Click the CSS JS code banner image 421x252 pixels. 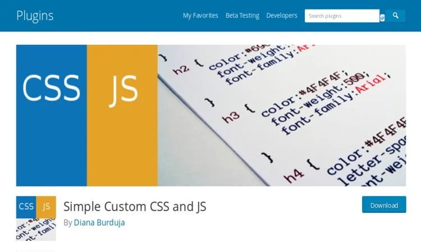[x=211, y=115]
